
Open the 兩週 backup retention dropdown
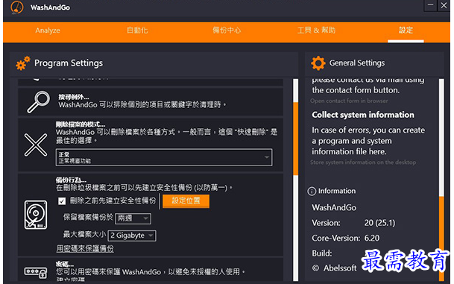(133, 218)
